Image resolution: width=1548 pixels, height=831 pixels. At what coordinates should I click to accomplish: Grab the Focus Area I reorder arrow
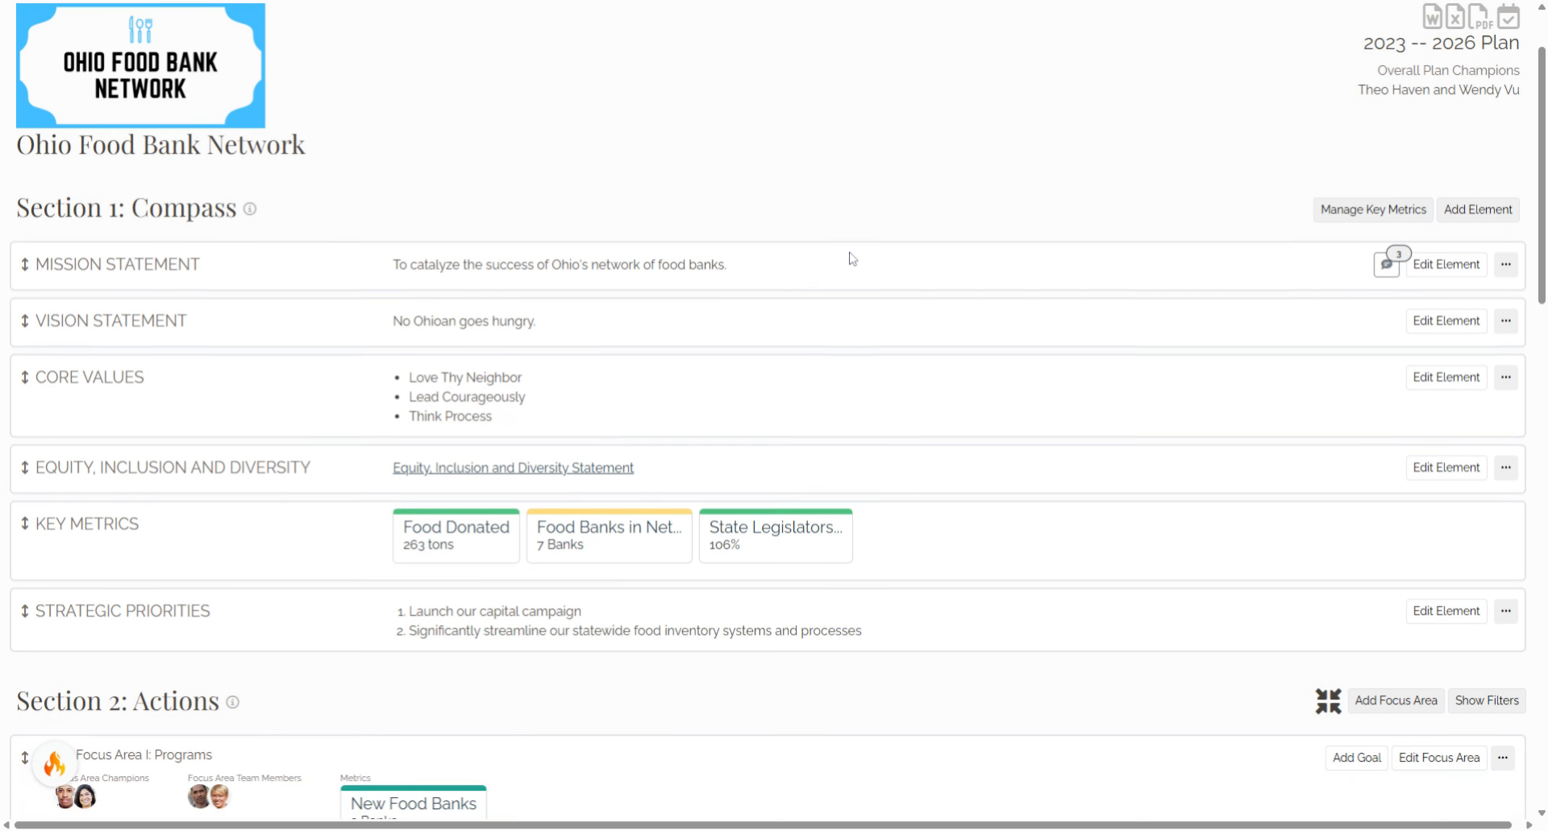25,758
